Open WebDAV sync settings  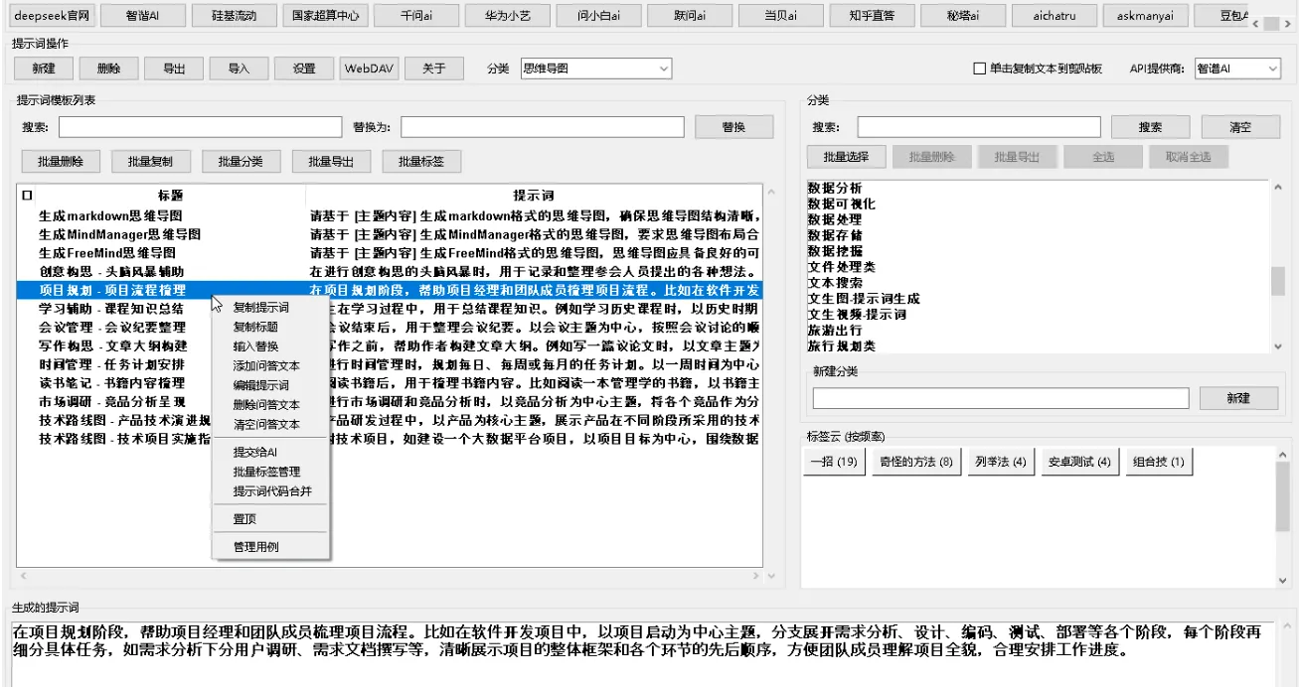point(369,69)
